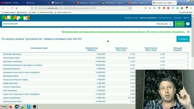Image resolution: width=194 pixels, height=109 pixels.
Task: Sort by Частотность Весь мир header
Action: 121,49
